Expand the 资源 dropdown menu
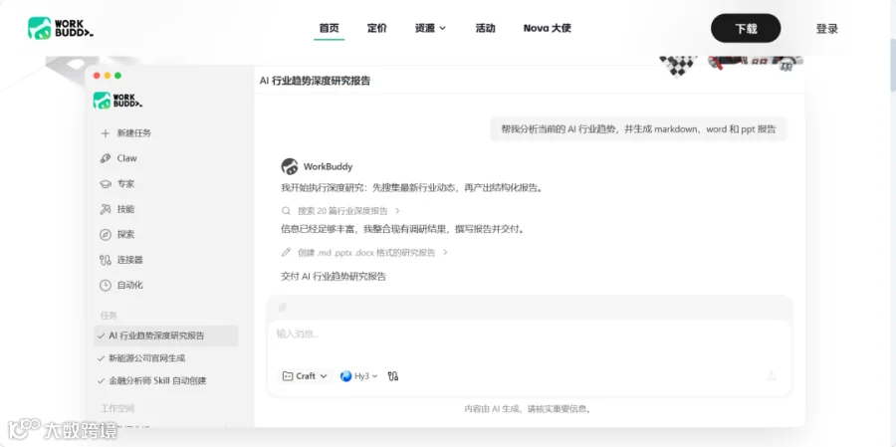The image size is (896, 447). pyautogui.click(x=430, y=28)
